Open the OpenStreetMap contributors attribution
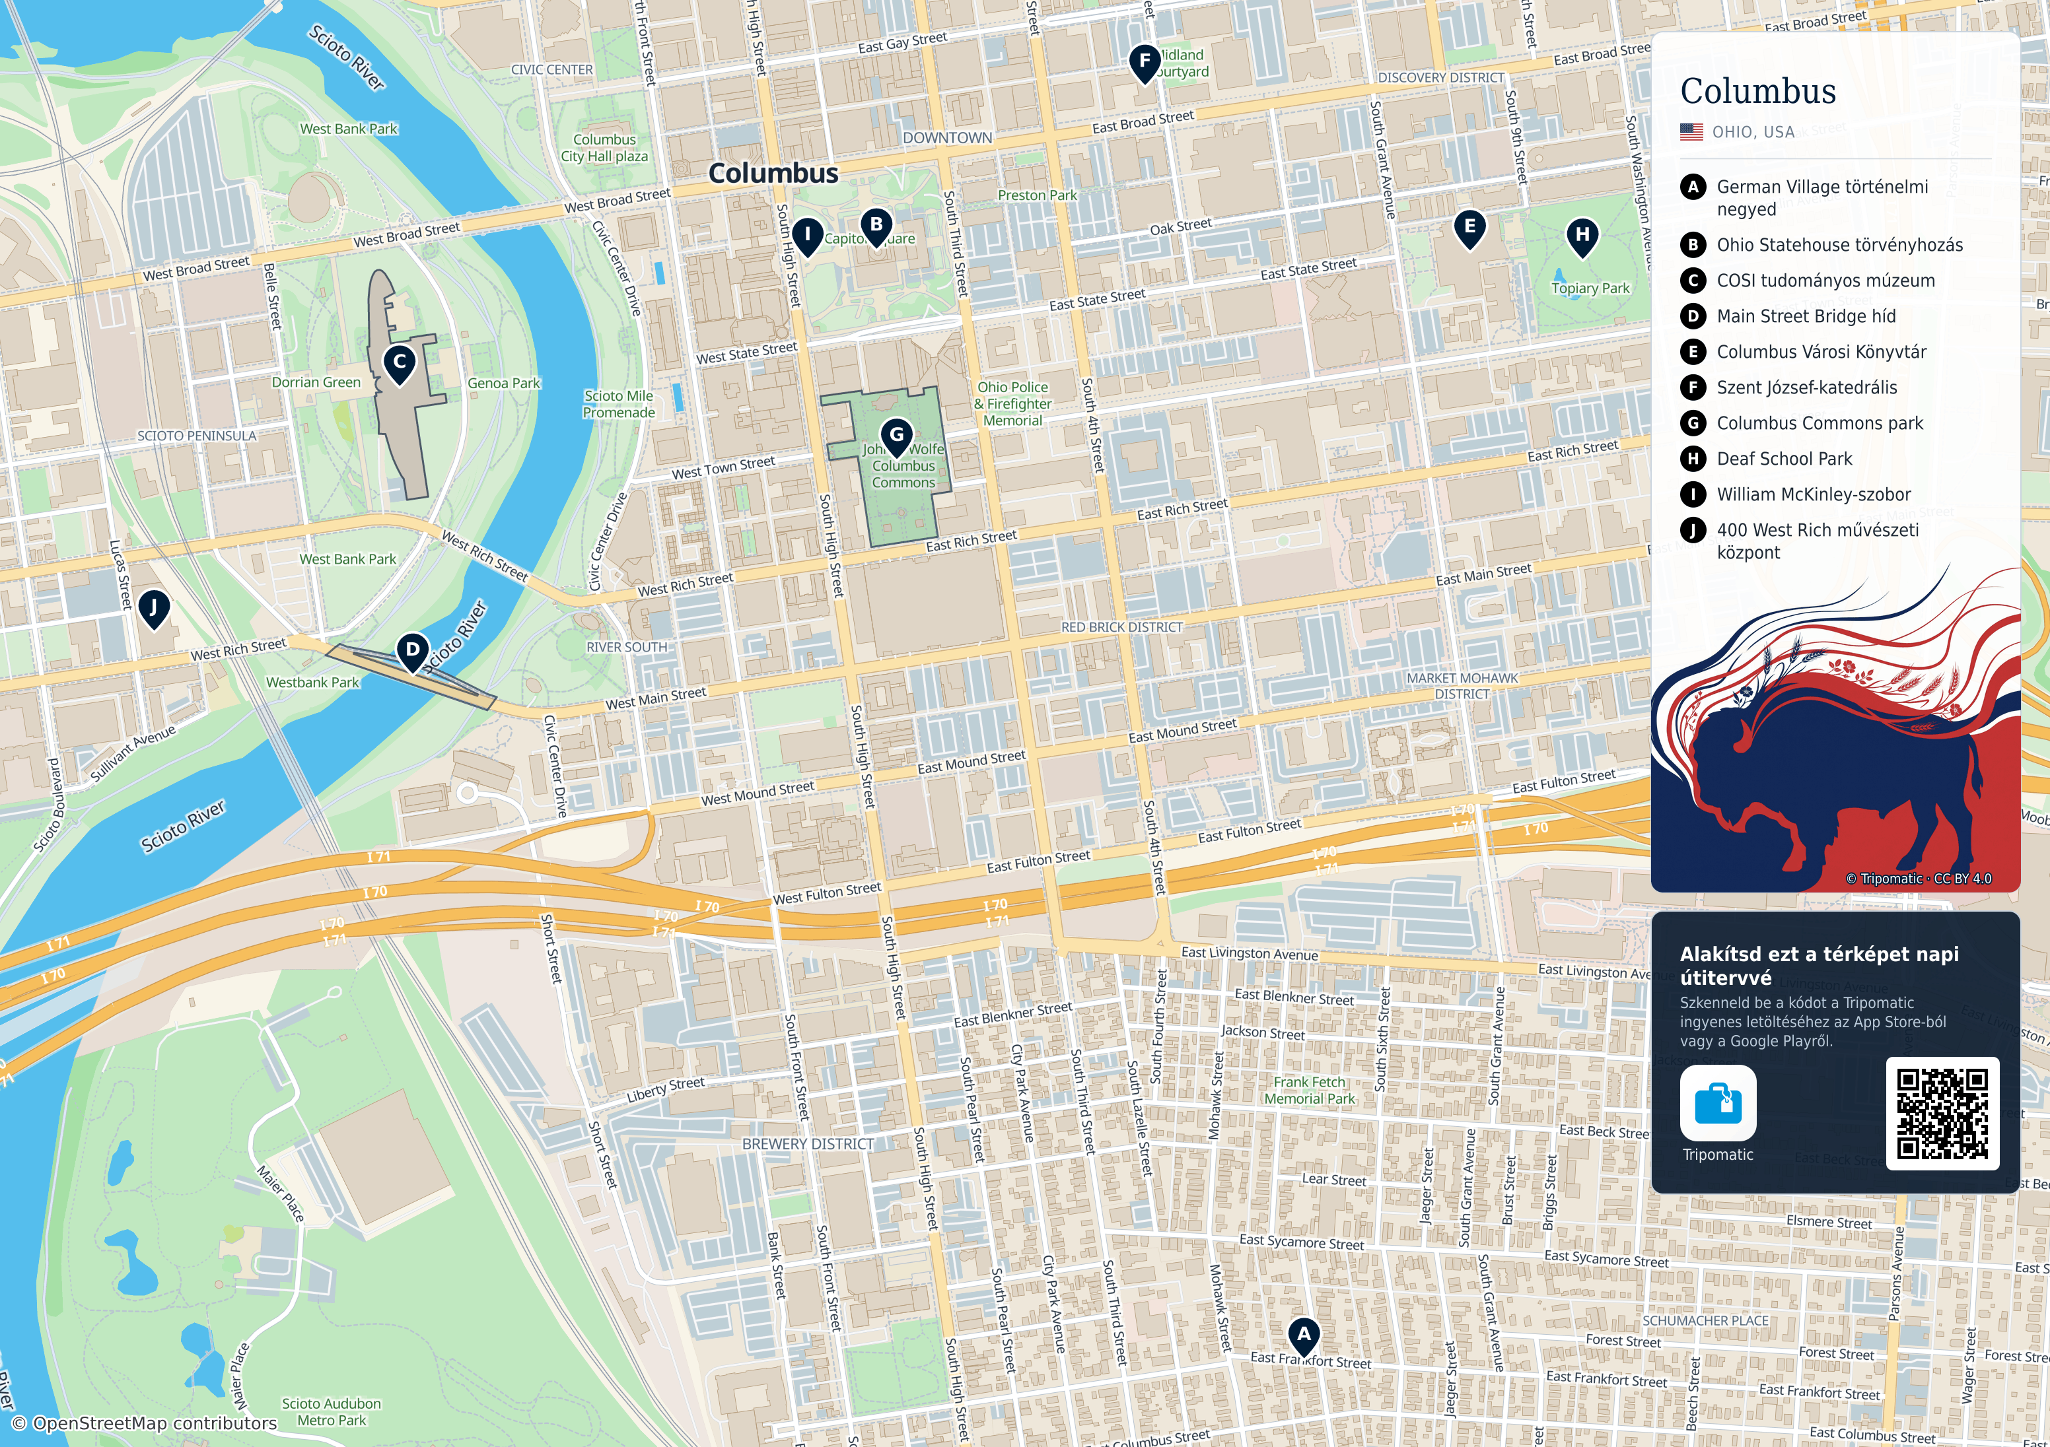 click(145, 1423)
